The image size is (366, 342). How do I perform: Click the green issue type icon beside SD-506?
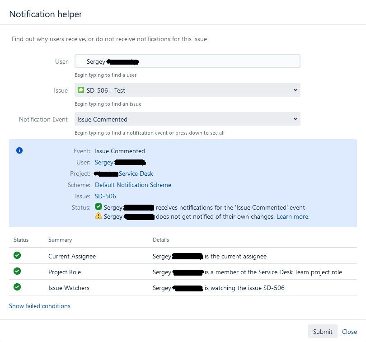[x=81, y=90]
